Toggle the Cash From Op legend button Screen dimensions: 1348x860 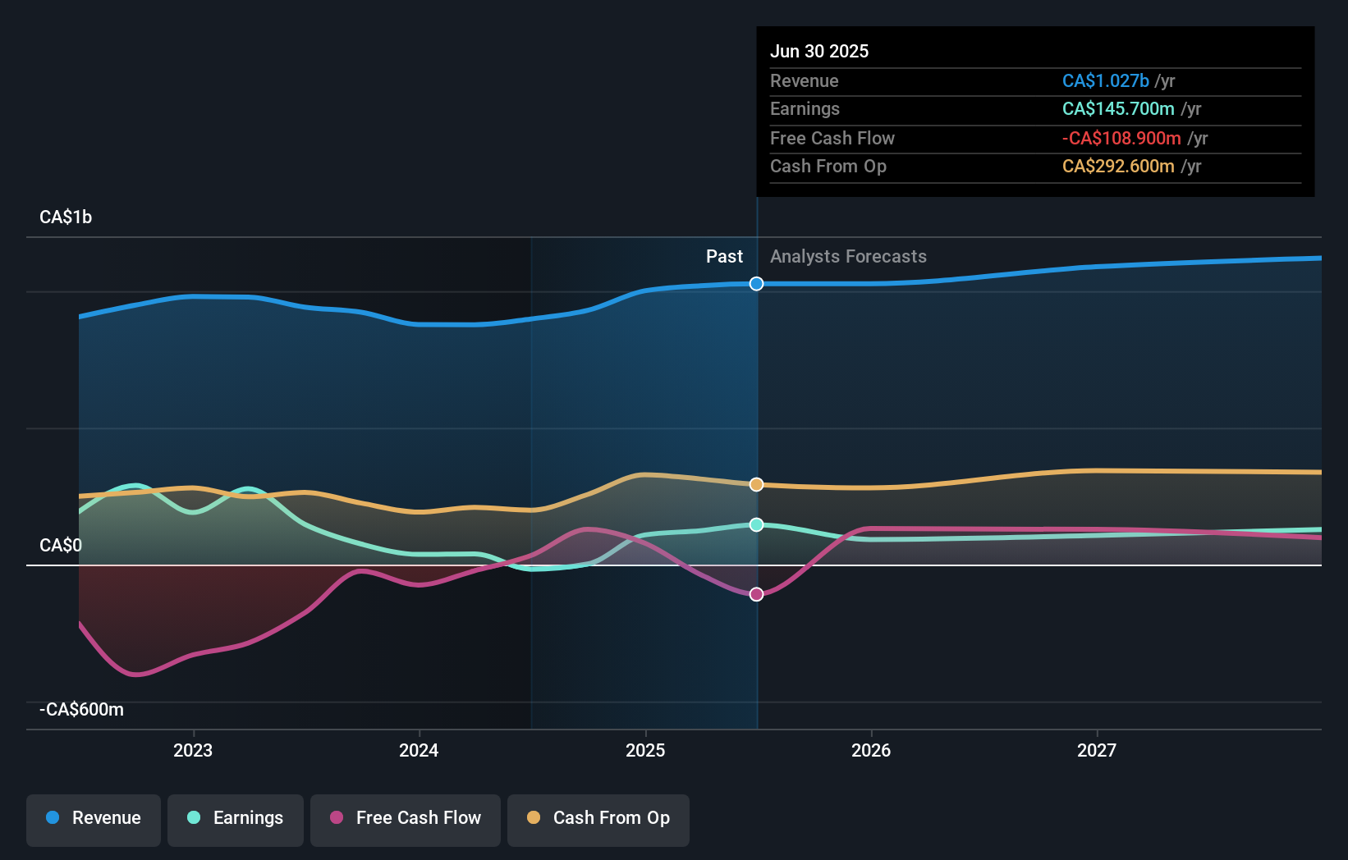(x=598, y=820)
